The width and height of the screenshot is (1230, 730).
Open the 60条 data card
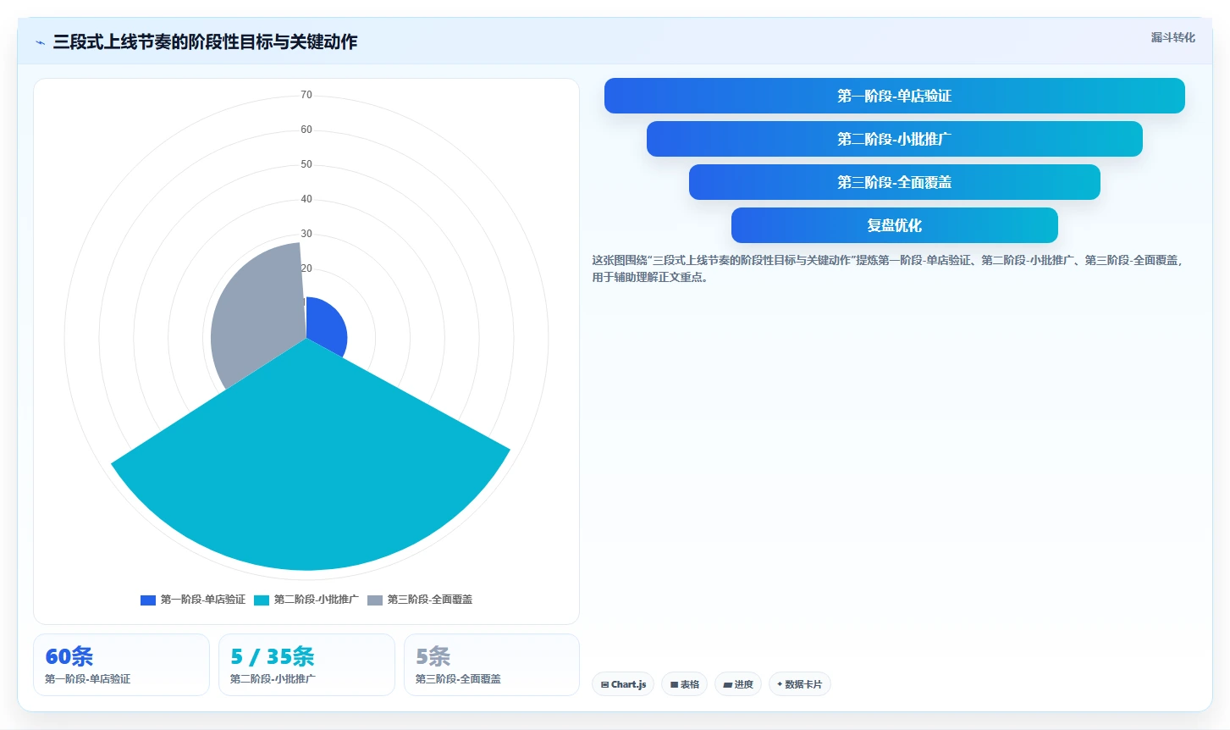[121, 665]
